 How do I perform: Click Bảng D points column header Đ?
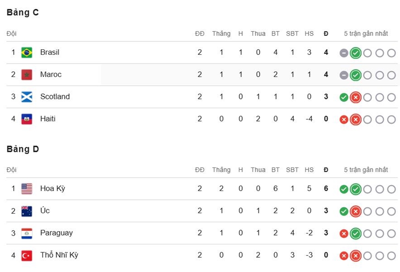tap(326, 170)
